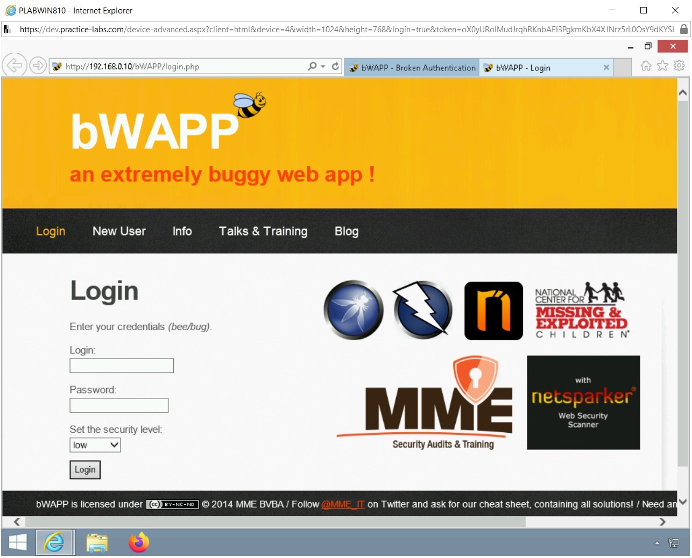692x558 pixels.
Task: Launch Firefox from the taskbar
Action: 138,542
